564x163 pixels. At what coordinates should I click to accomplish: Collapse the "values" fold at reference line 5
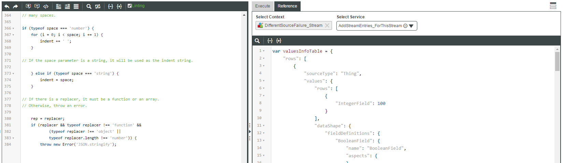coord(264,81)
